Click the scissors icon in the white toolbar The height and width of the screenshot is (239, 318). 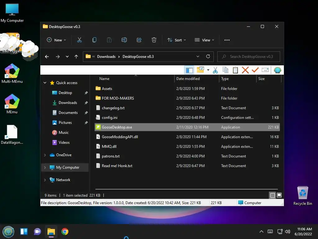216,70
